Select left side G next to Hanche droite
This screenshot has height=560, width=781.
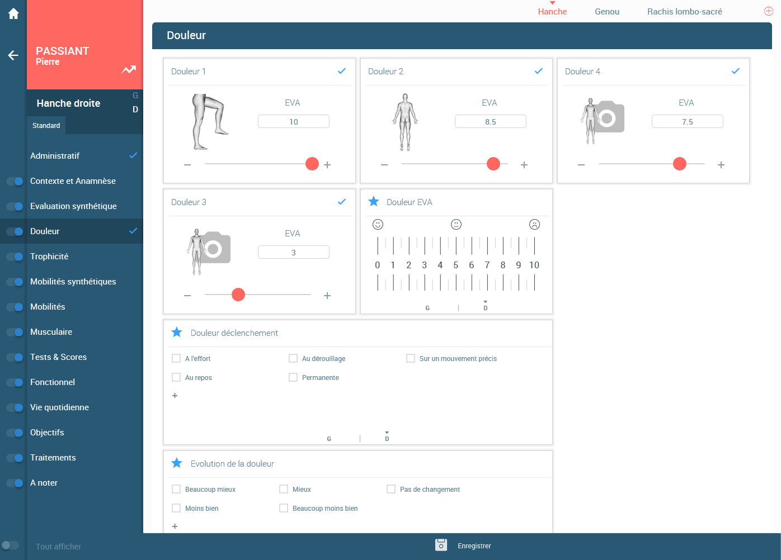(x=135, y=96)
